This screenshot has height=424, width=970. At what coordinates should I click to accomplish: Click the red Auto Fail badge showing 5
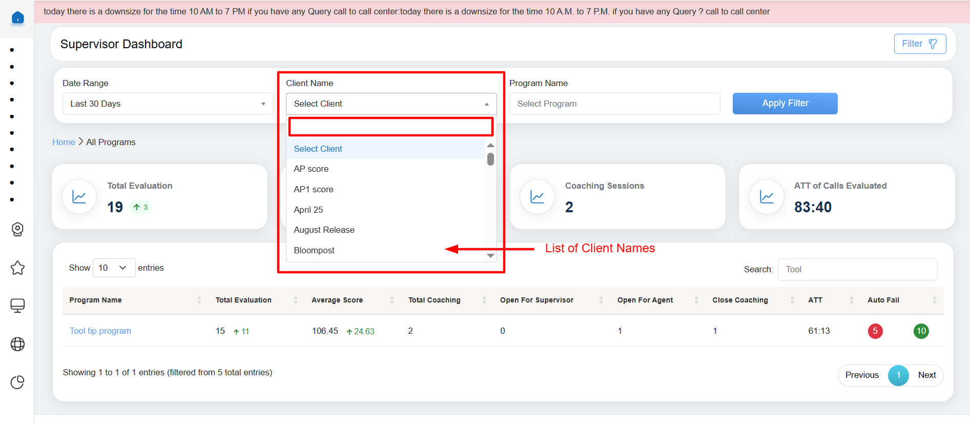[875, 331]
